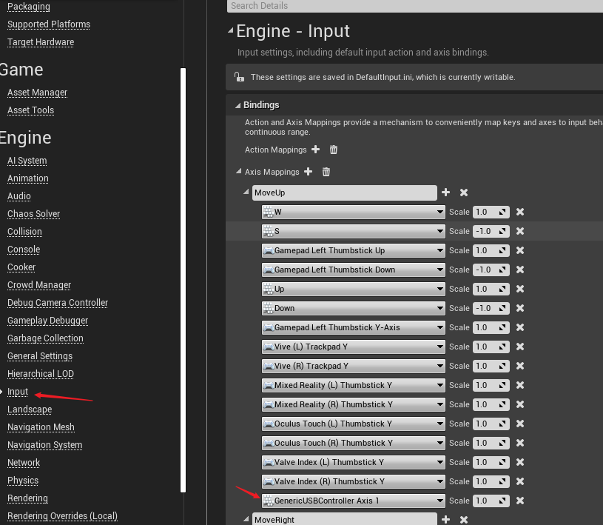603x525 pixels.
Task: Add a new Action Mapping with plus icon
Action: [315, 150]
